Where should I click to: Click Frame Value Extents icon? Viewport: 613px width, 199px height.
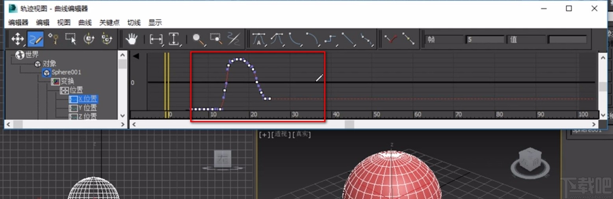tap(174, 39)
